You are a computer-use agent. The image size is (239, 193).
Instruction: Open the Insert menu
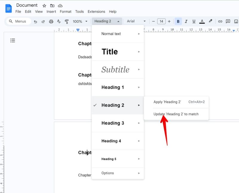click(x=51, y=11)
